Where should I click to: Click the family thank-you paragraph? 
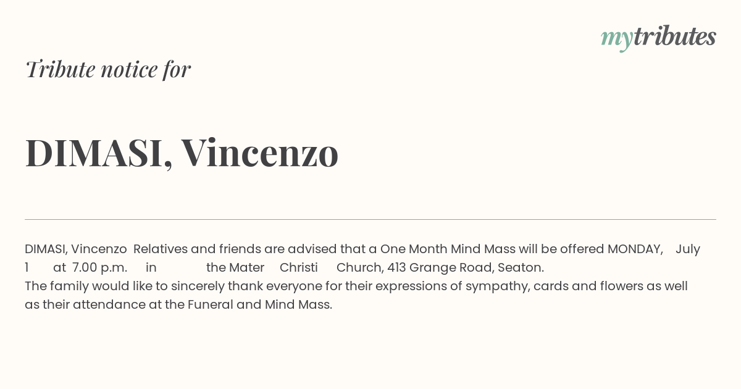tap(356, 295)
